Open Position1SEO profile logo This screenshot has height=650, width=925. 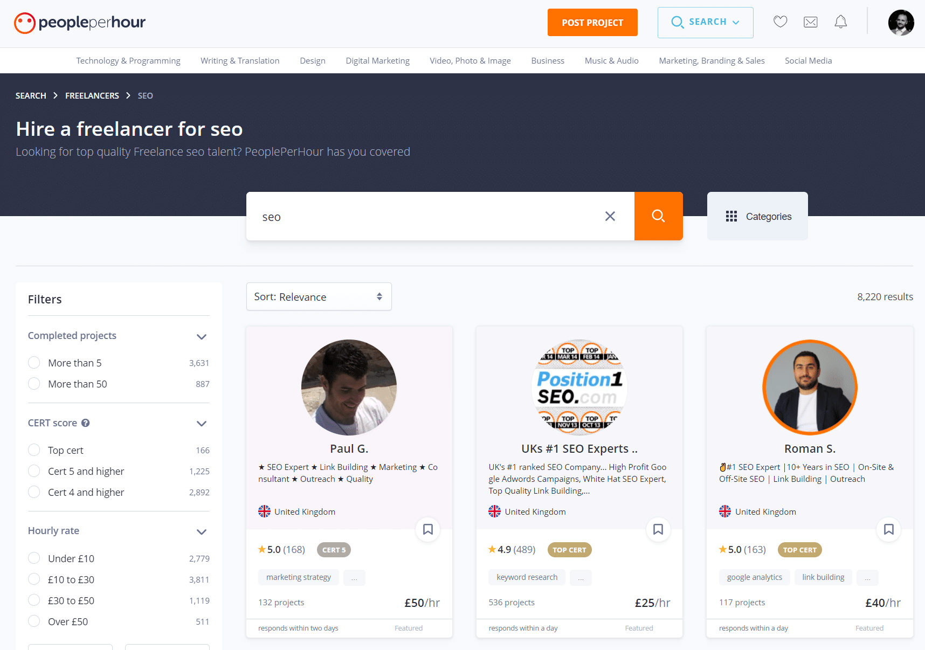[x=579, y=388]
